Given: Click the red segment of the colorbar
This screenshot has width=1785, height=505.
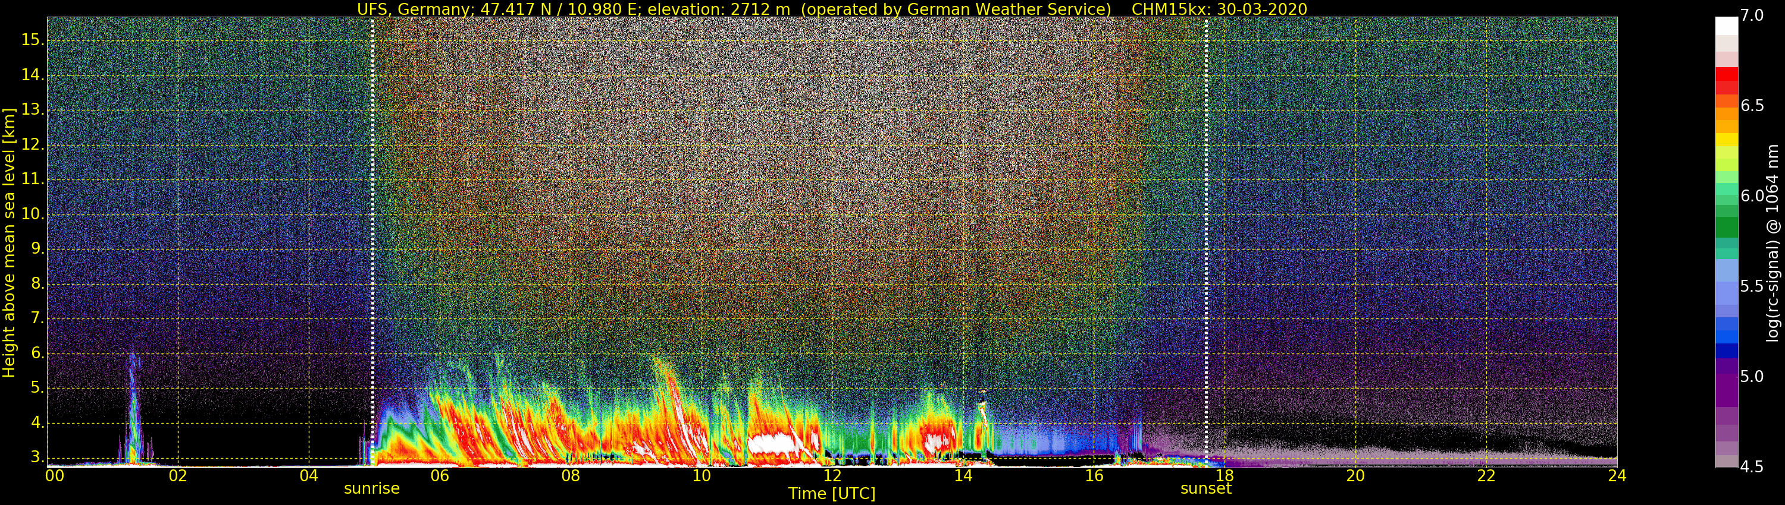Looking at the screenshot, I should point(1726,74).
